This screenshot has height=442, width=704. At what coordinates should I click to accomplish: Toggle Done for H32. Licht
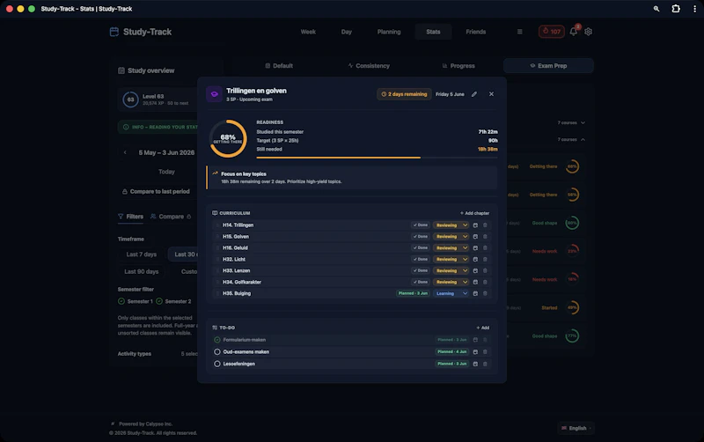tap(421, 259)
